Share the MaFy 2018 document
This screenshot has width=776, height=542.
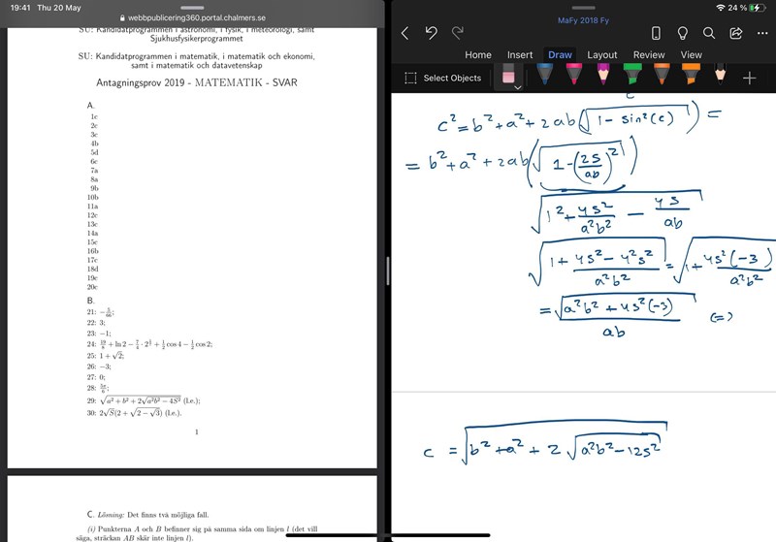[735, 33]
